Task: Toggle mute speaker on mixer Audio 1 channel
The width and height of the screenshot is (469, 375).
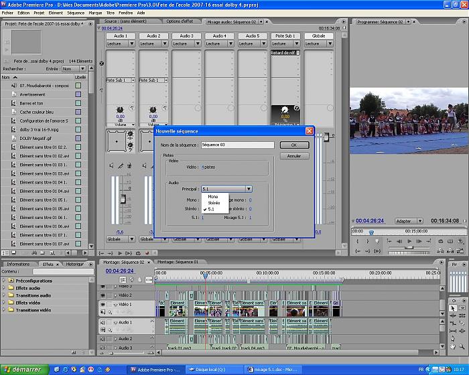Action: click(x=111, y=165)
